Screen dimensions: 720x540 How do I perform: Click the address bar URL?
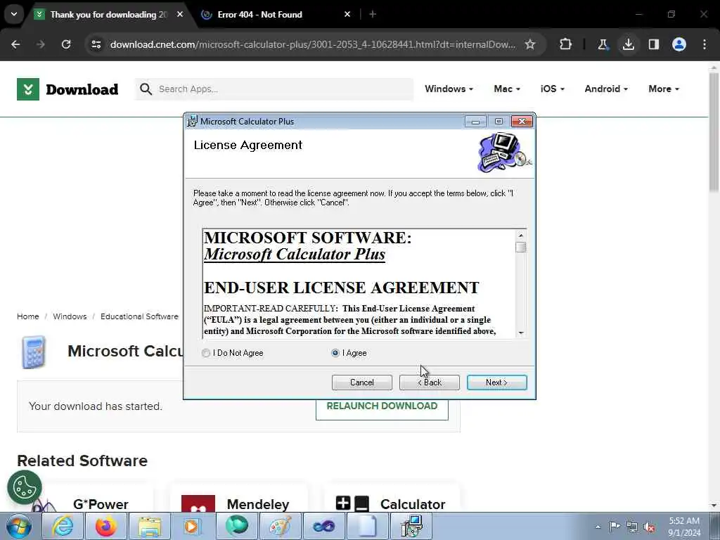click(312, 44)
